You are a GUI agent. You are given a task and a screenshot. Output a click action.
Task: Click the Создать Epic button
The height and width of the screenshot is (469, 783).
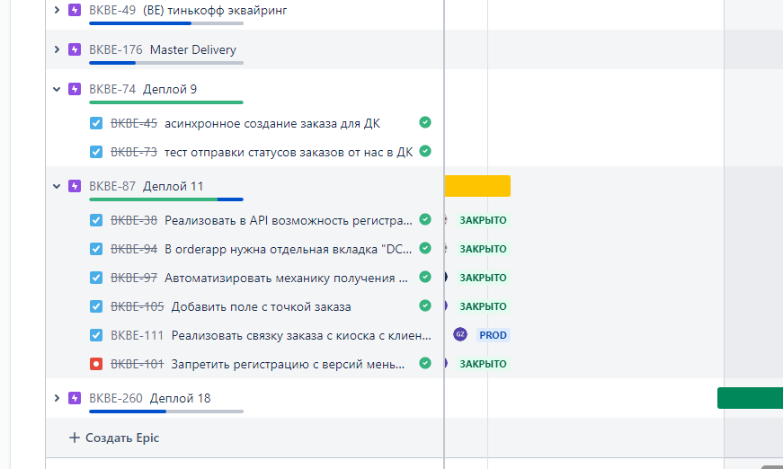coord(121,438)
